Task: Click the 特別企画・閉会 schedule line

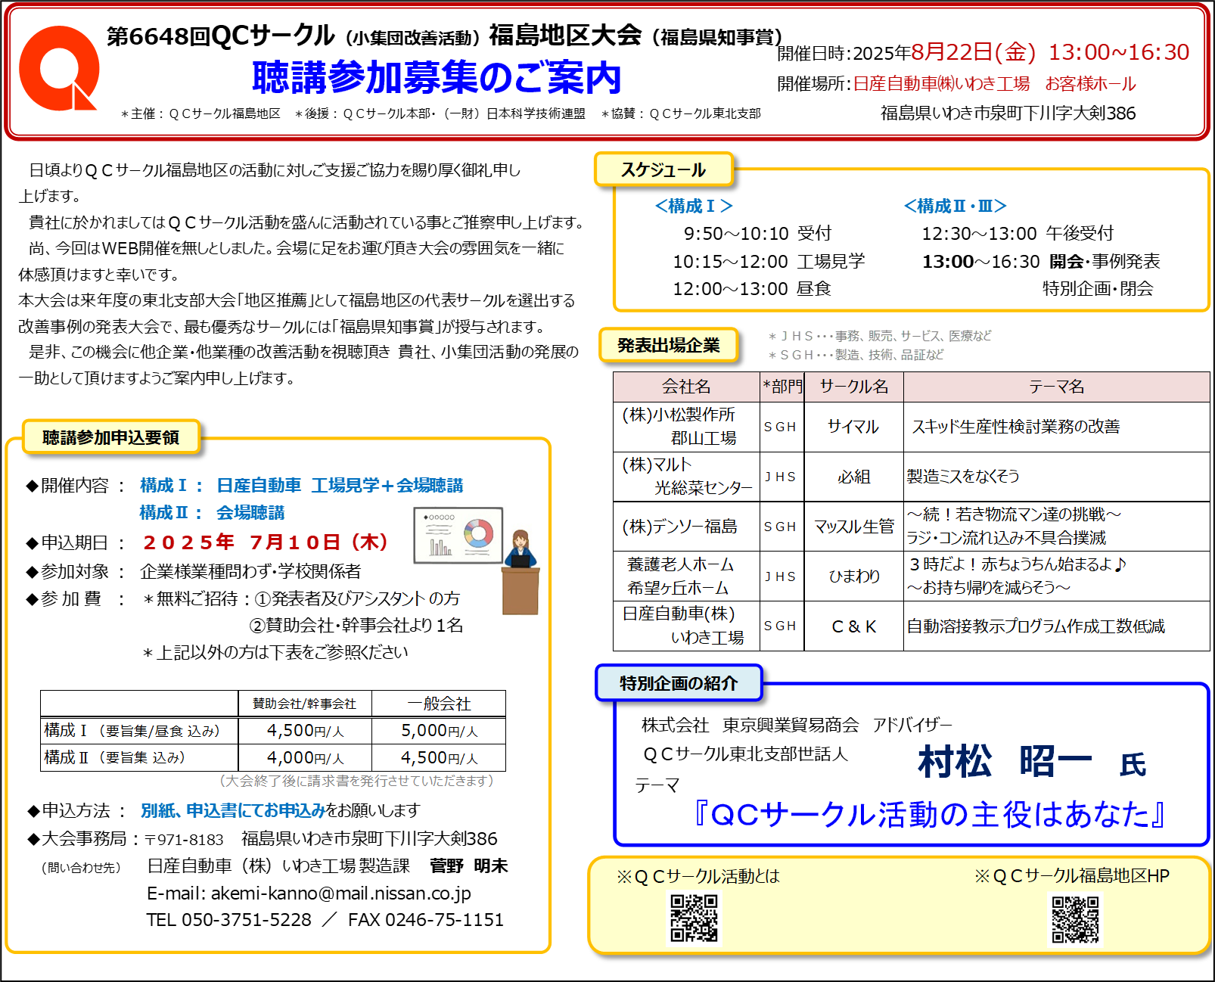Action: (1098, 288)
